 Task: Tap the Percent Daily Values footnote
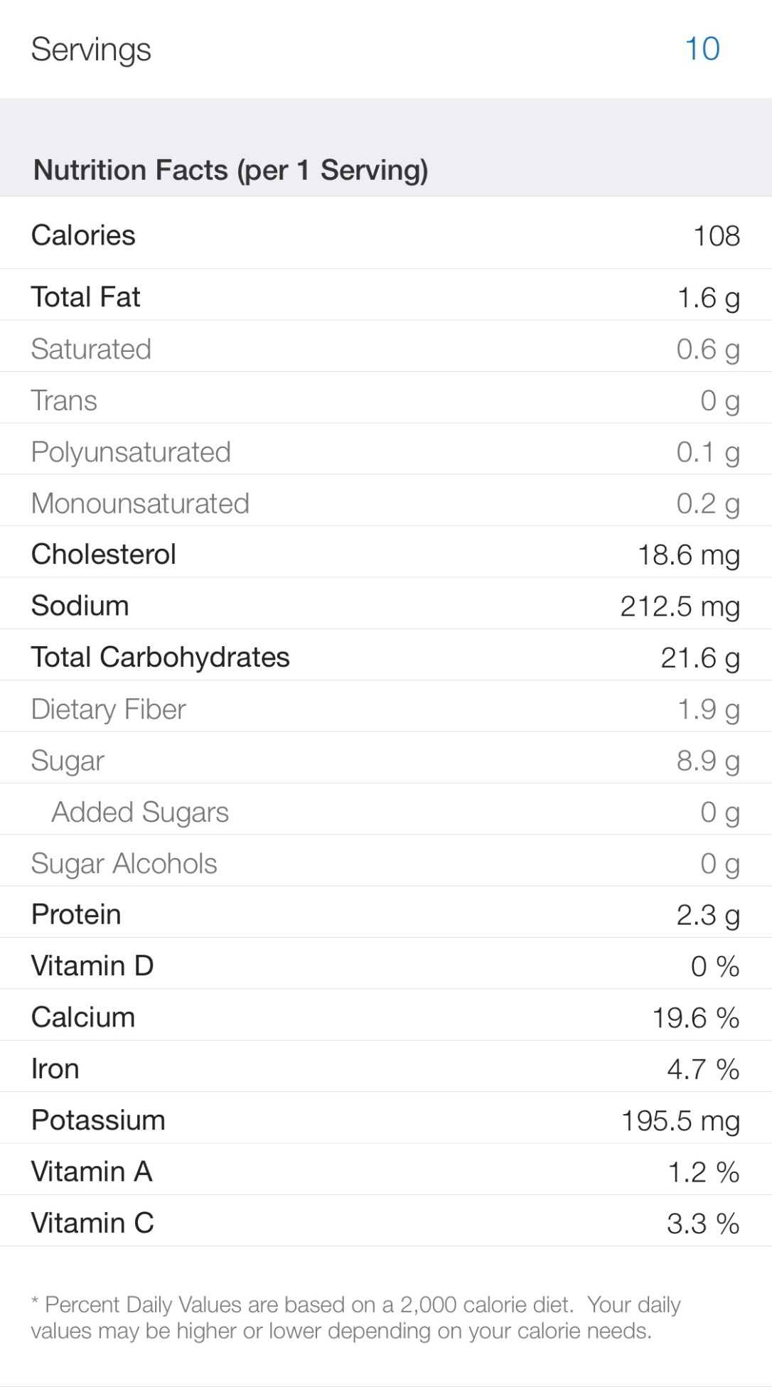point(355,1317)
